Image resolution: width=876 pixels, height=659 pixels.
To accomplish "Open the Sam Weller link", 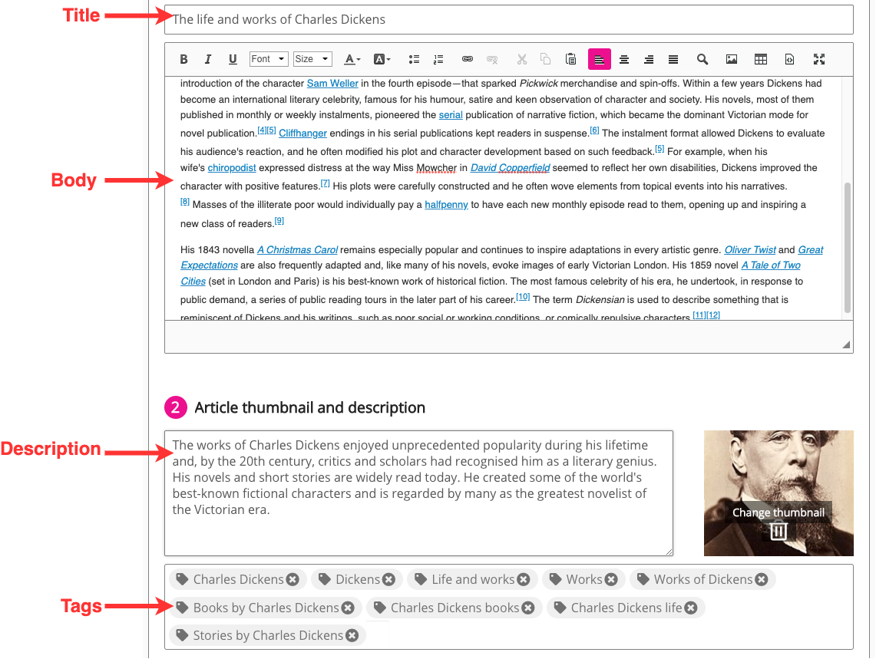I will 332,84.
